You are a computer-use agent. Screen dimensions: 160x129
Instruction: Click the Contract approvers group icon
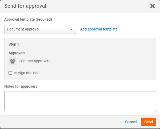(13, 61)
